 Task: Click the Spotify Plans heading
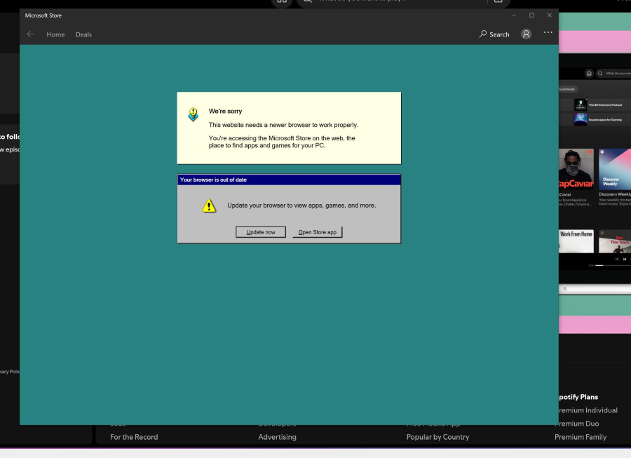[578, 397]
